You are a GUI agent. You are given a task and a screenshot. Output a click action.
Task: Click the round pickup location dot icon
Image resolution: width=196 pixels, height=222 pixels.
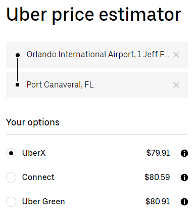pyautogui.click(x=18, y=55)
